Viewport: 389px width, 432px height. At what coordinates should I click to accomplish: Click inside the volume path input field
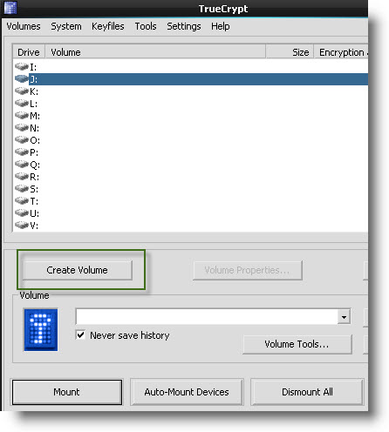(x=207, y=317)
